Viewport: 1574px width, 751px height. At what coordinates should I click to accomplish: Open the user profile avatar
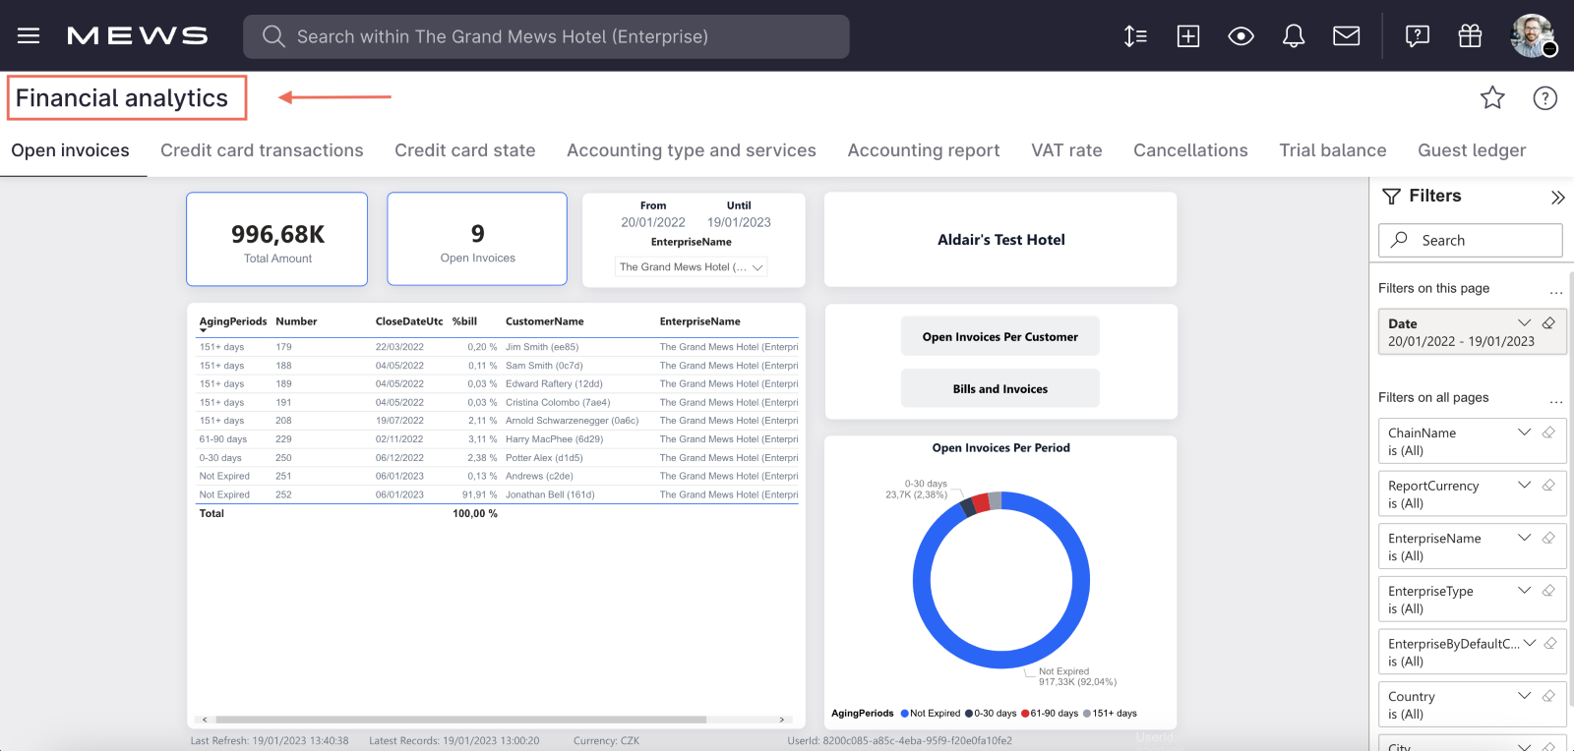1533,36
